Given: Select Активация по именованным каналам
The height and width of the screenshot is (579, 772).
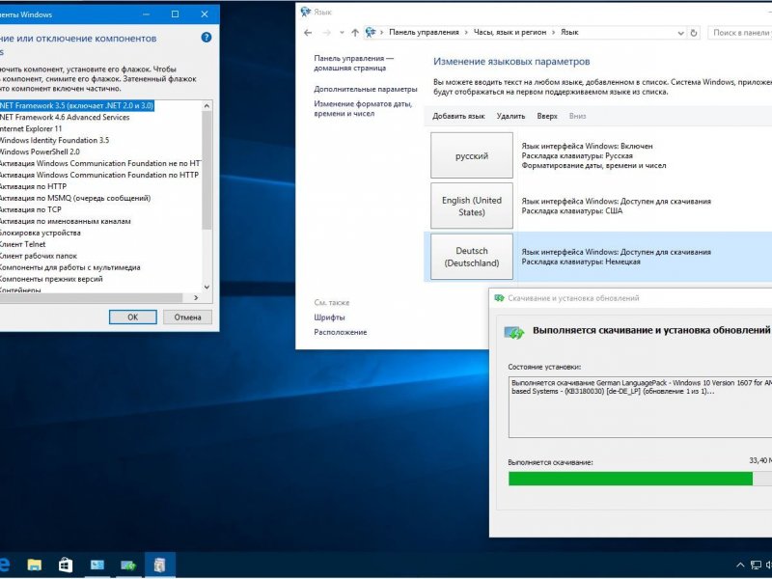Looking at the screenshot, I should 65,221.
